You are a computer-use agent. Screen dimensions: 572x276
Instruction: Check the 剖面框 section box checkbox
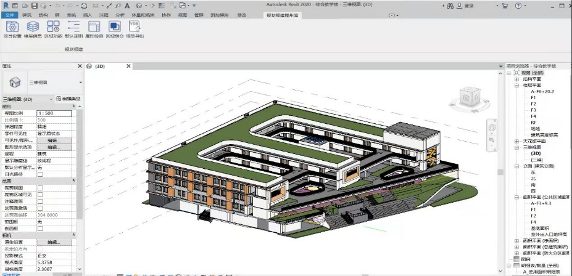tap(40, 229)
